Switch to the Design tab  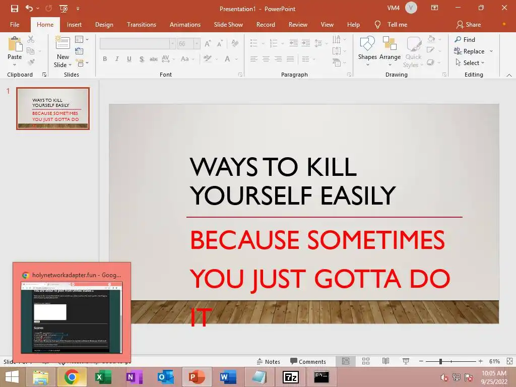(104, 24)
